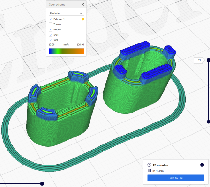The height and width of the screenshot is (187, 210).
Task: Toggle the Infill checkbox
Action: [51, 40]
